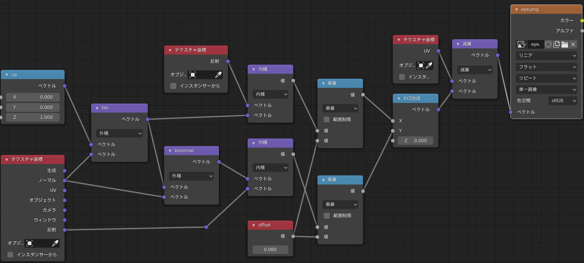Click the オブジェクト output socket
Image resolution: width=584 pixels, height=263 pixels.
point(64,200)
